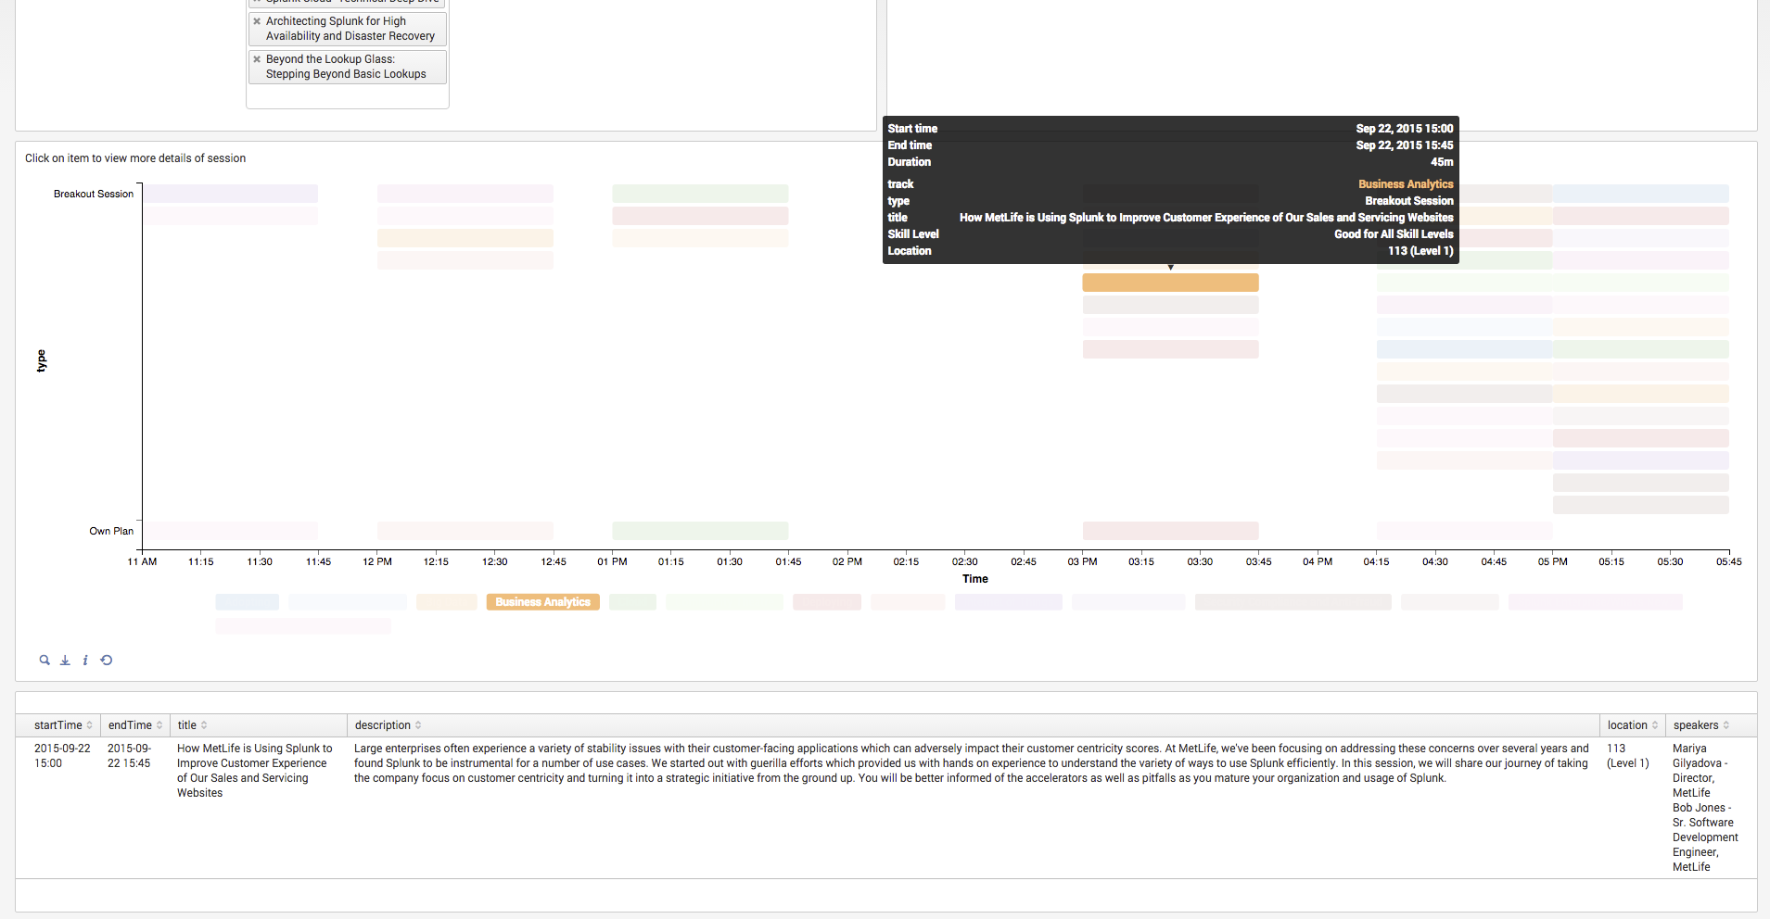1770x919 pixels.
Task: Remove the 'Architecting Splunk for High Availability' selection
Action: (x=257, y=21)
